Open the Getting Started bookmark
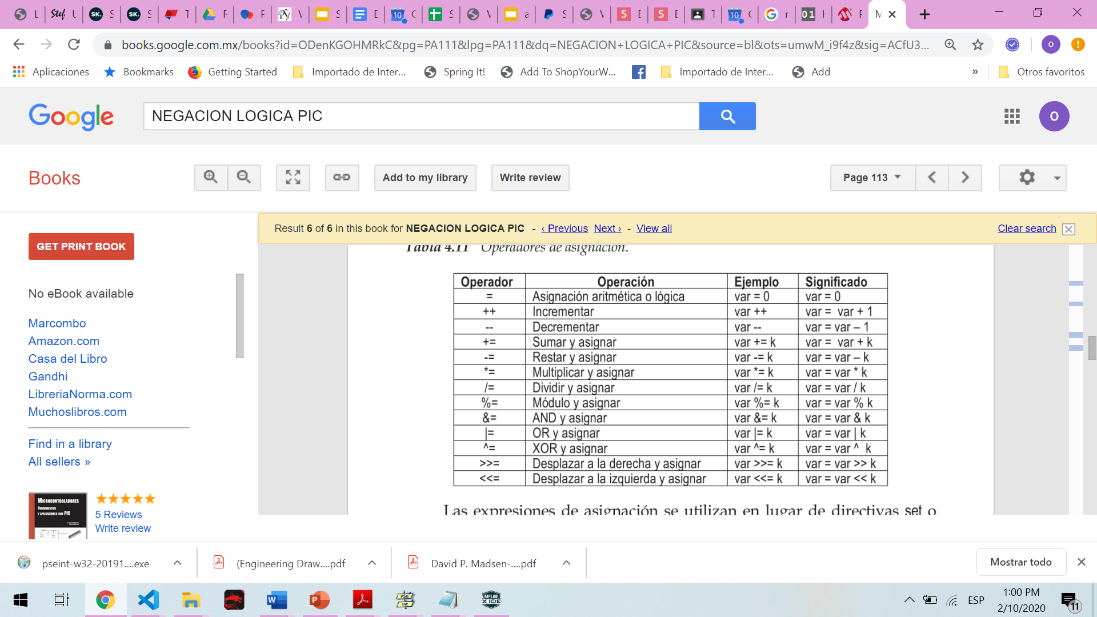 click(x=233, y=72)
